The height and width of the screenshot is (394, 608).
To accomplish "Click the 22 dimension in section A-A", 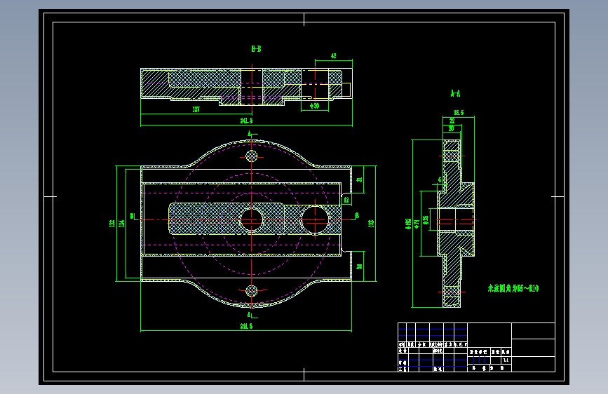I will pos(452,121).
